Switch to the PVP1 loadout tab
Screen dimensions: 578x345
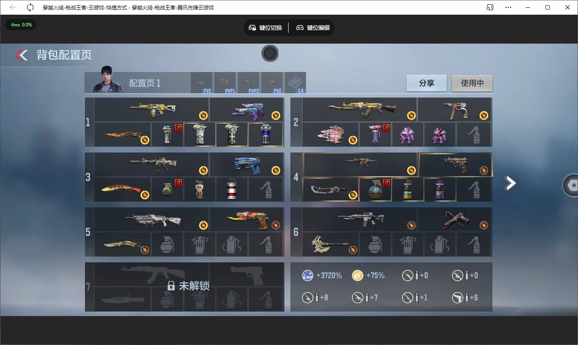(225, 82)
